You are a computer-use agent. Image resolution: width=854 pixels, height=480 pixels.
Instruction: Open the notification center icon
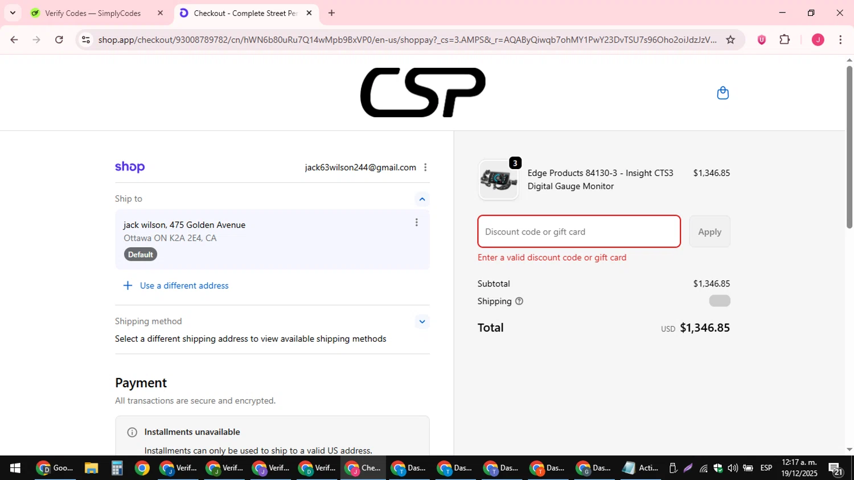point(836,469)
